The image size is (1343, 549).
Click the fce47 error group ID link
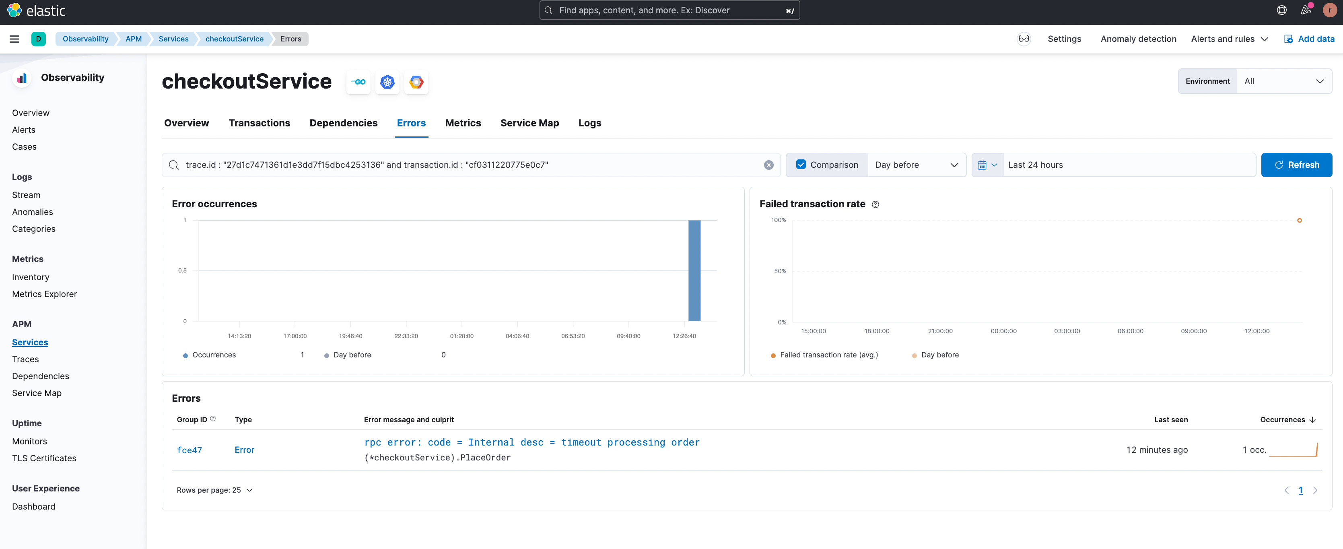pyautogui.click(x=189, y=449)
